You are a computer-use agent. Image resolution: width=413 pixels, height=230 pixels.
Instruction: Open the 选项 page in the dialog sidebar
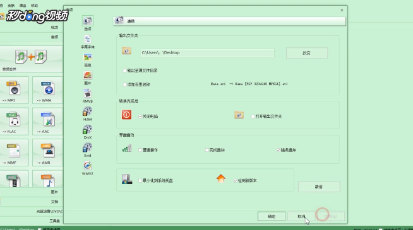tap(87, 23)
